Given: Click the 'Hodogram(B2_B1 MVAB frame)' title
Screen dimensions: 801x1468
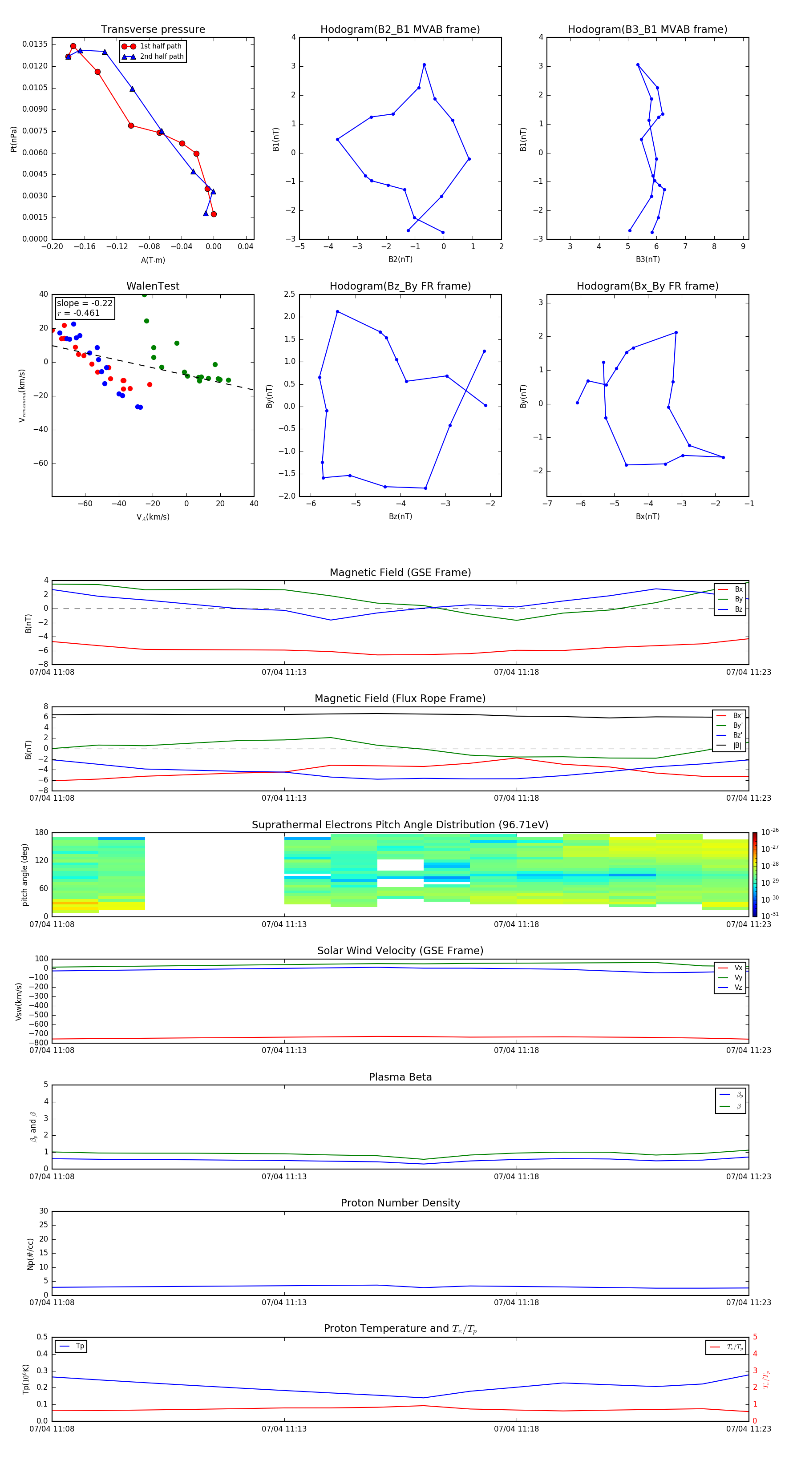Looking at the screenshot, I should (400, 29).
